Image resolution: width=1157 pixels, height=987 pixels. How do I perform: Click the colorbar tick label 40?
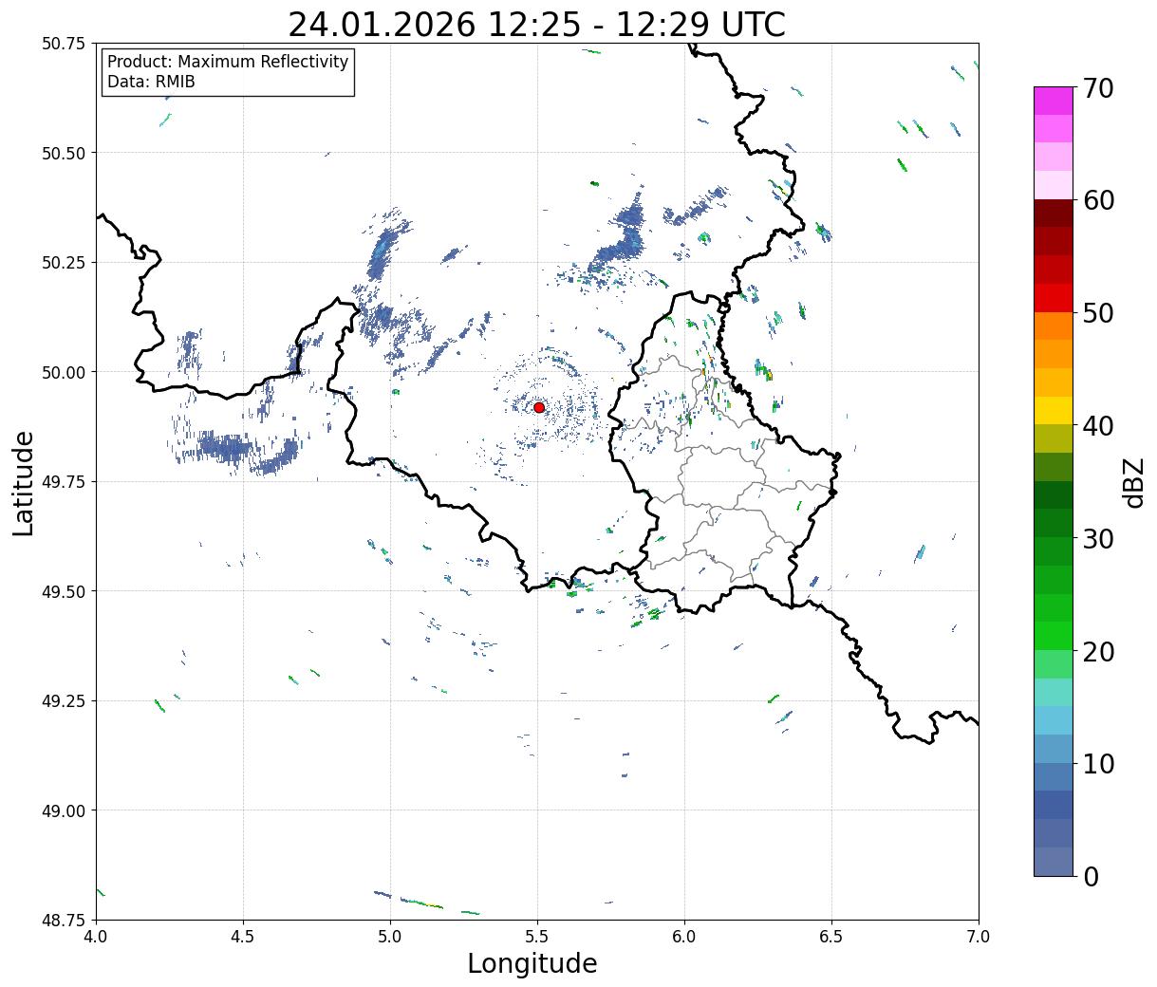(1097, 425)
